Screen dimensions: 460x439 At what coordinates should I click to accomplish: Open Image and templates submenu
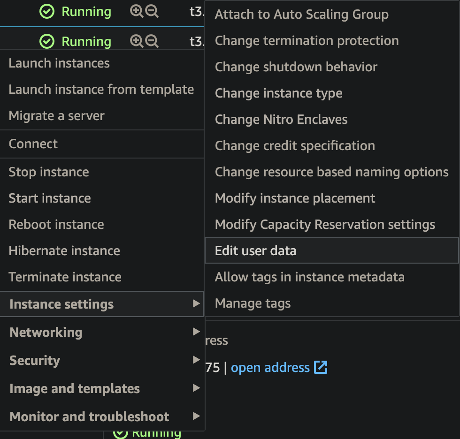point(102,388)
